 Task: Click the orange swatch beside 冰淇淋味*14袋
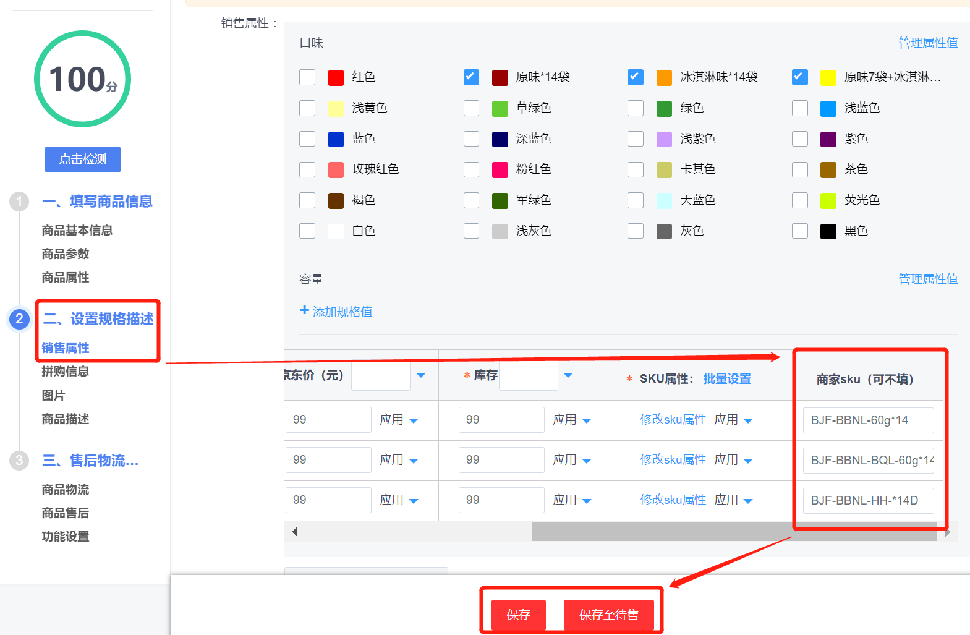(x=664, y=77)
